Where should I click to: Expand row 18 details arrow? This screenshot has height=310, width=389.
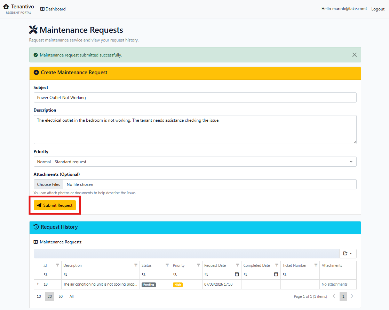[x=38, y=284]
